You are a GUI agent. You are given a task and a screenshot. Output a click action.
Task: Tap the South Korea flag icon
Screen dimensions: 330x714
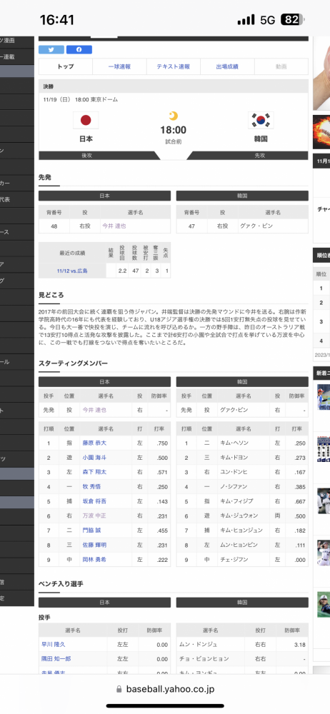(x=261, y=120)
